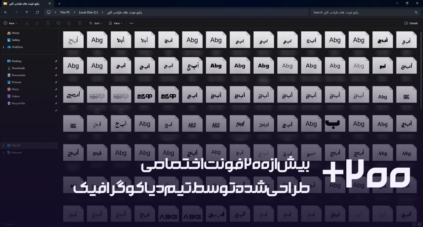423x227 pixels.
Task: Open the Downloads quick access folder
Action: [x=16, y=68]
